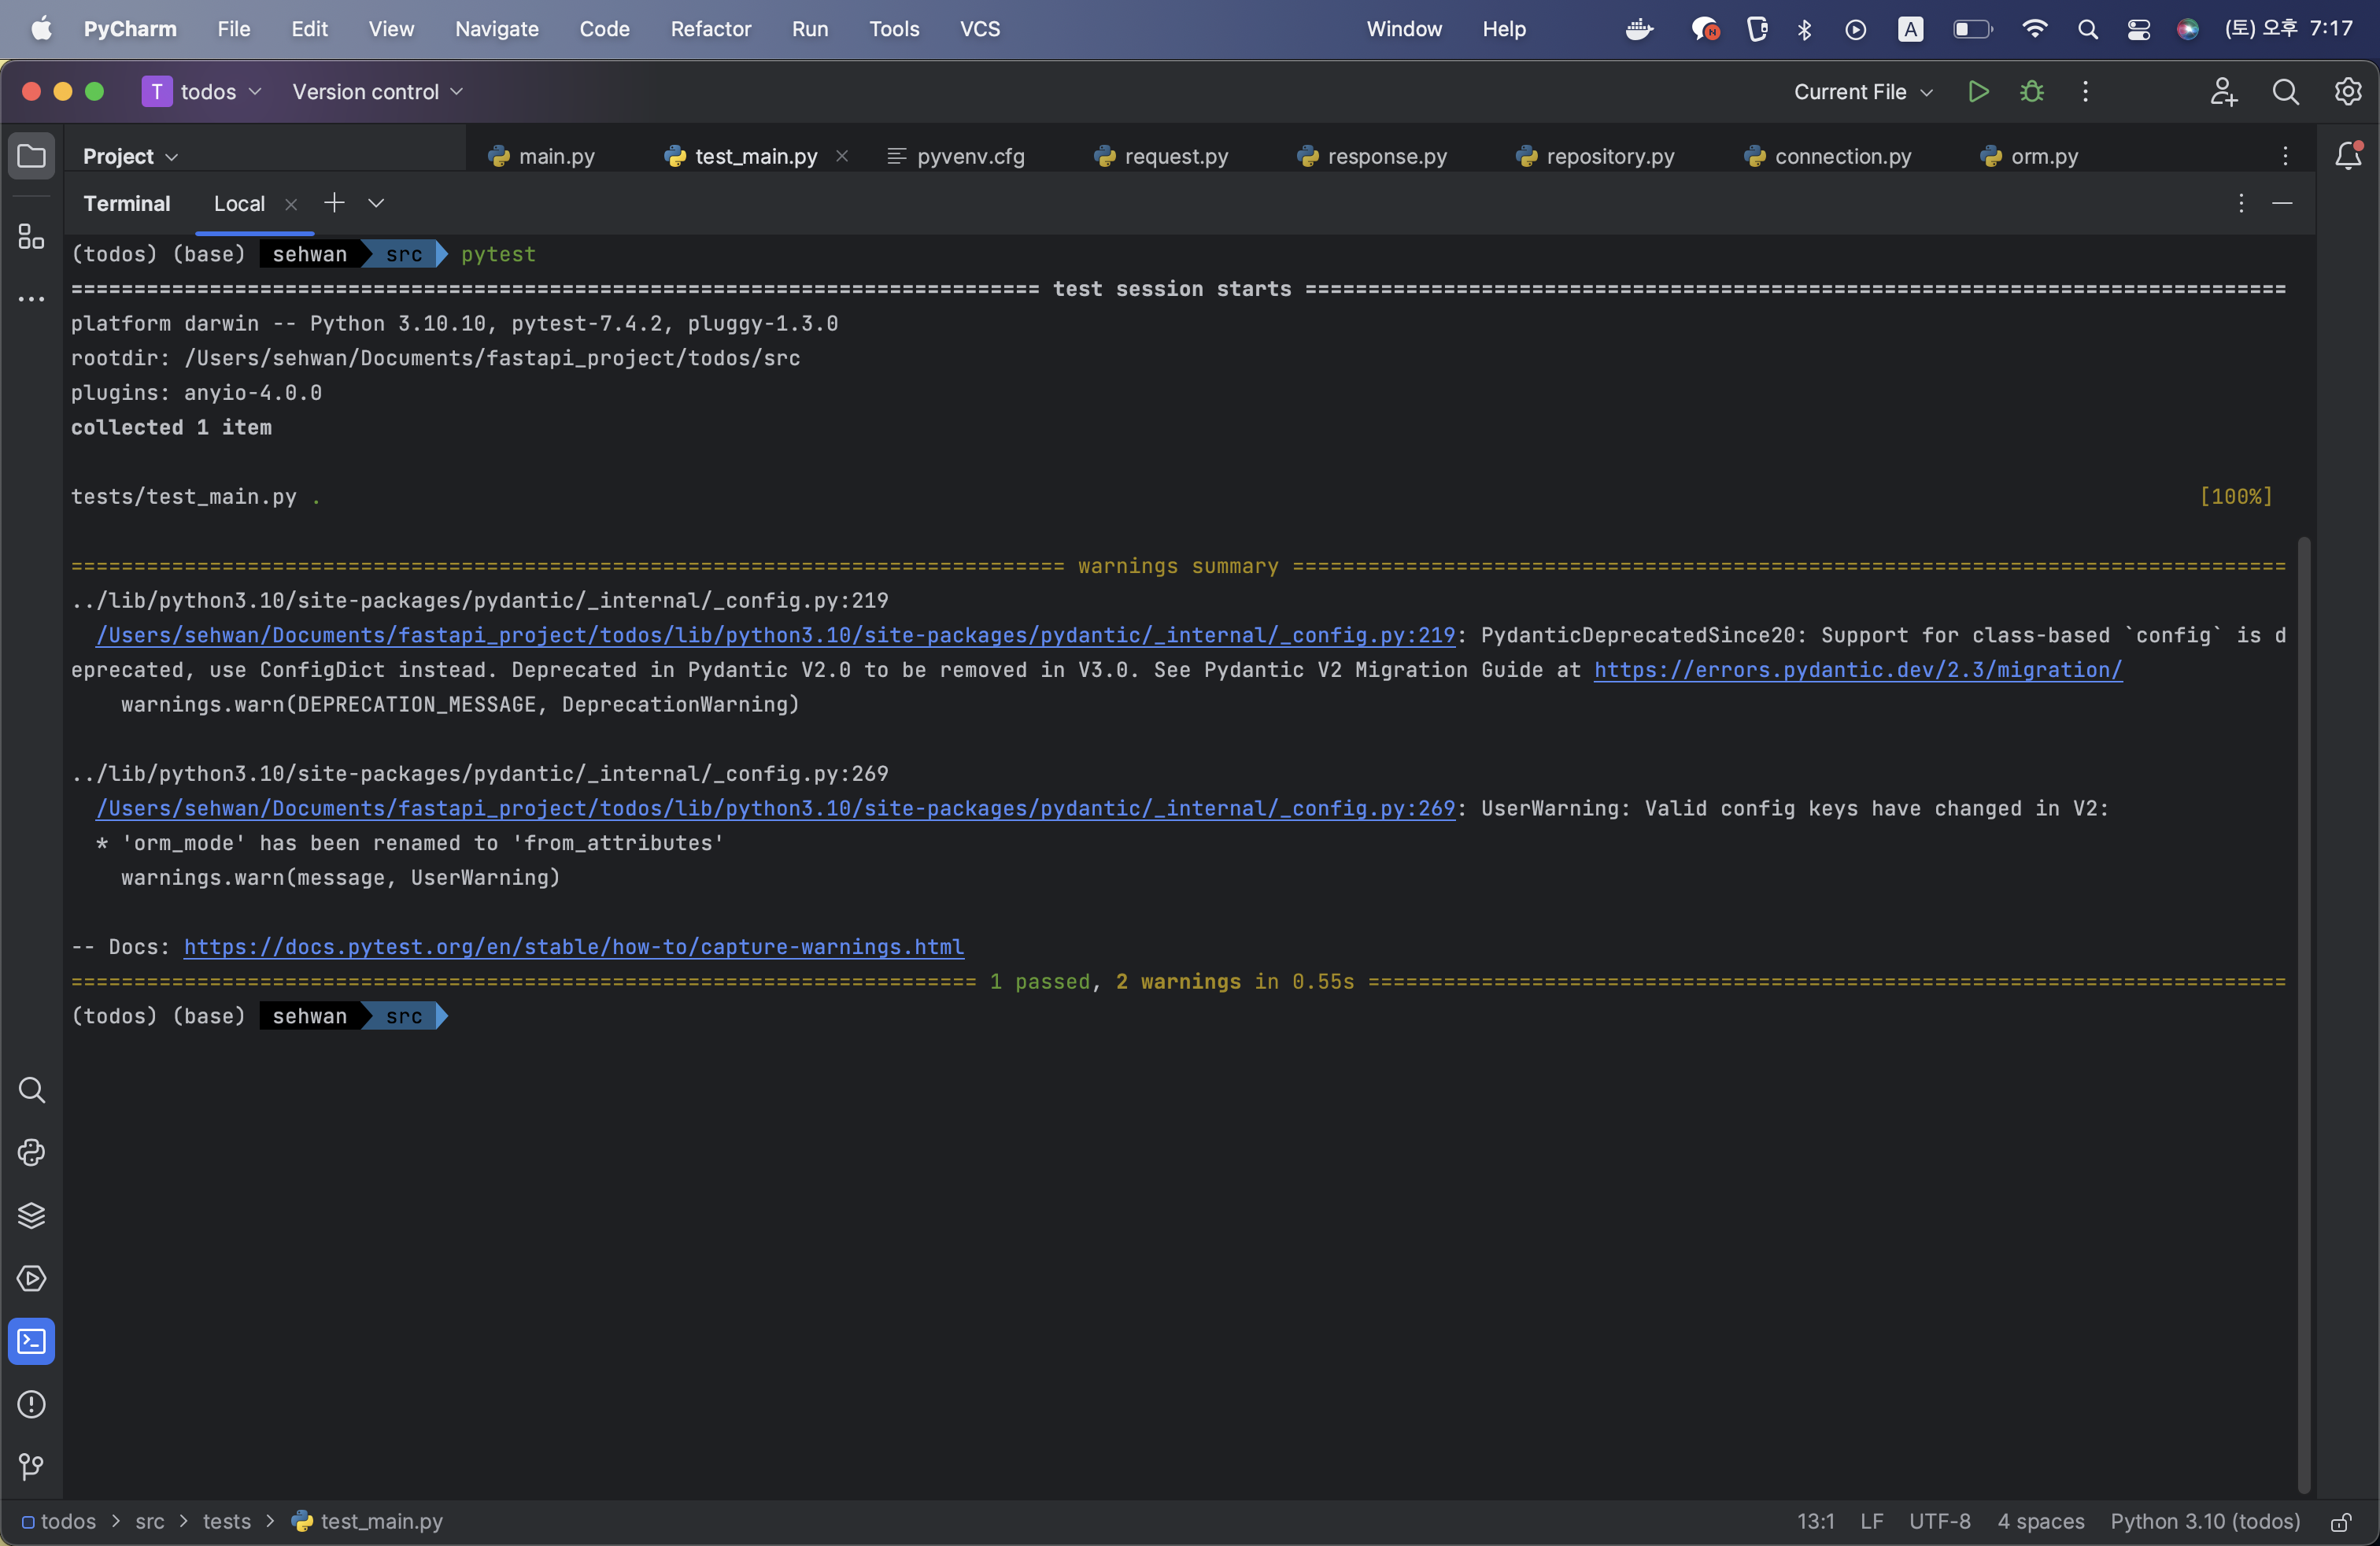Open the VCS menu
This screenshot has height=1546, width=2380.
979,29
